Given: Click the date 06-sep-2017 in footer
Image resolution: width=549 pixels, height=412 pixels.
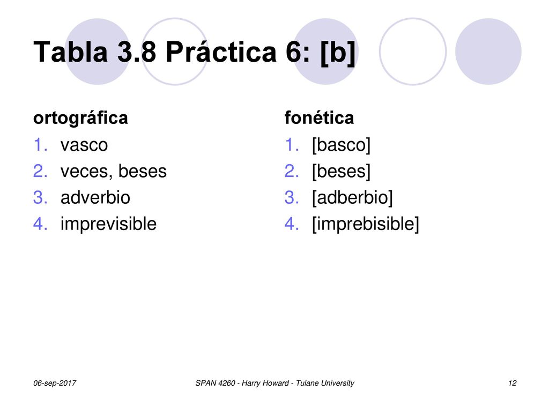Looking at the screenshot, I should click(55, 383).
